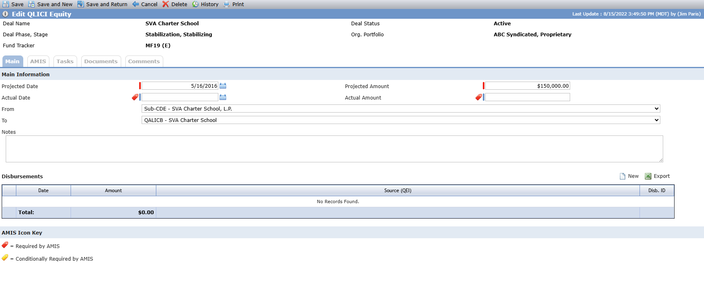Image resolution: width=704 pixels, height=288 pixels.
Task: Click the History clock icon
Action: (195, 4)
